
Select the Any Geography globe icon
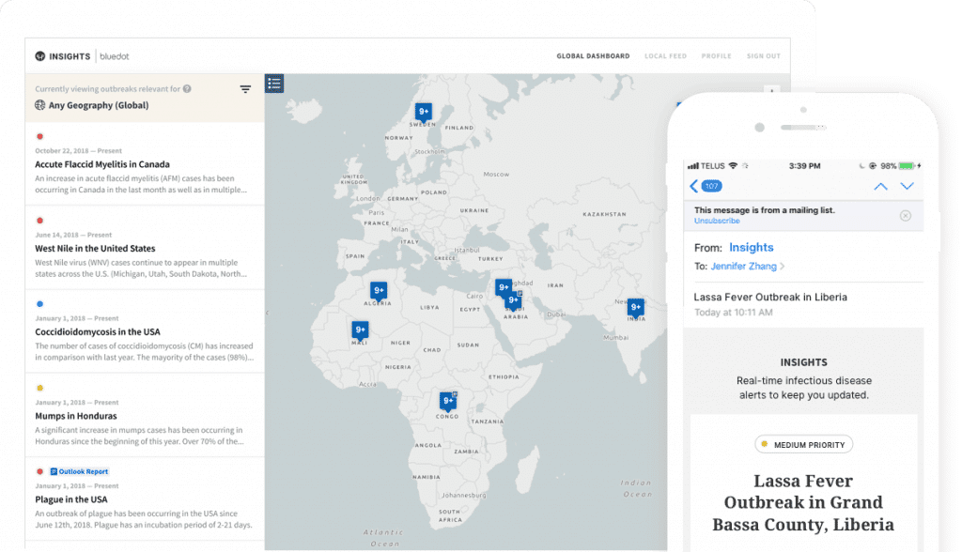(x=39, y=105)
